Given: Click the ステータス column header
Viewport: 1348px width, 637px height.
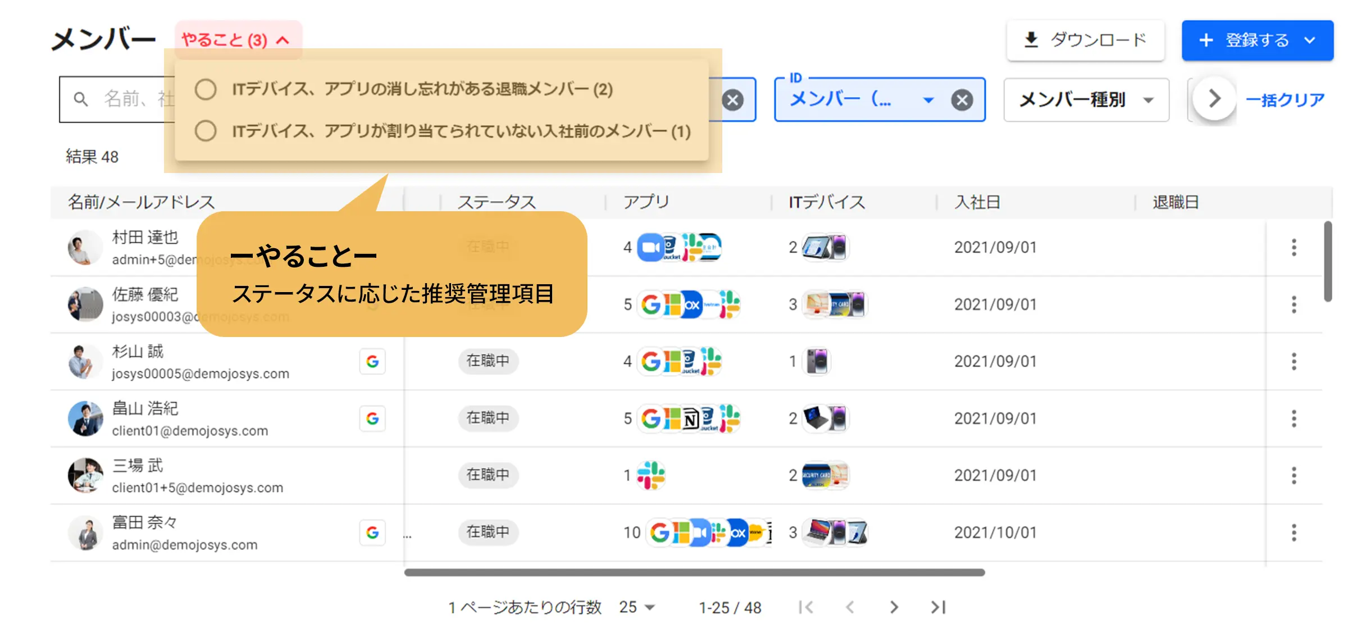Looking at the screenshot, I should click(x=497, y=202).
